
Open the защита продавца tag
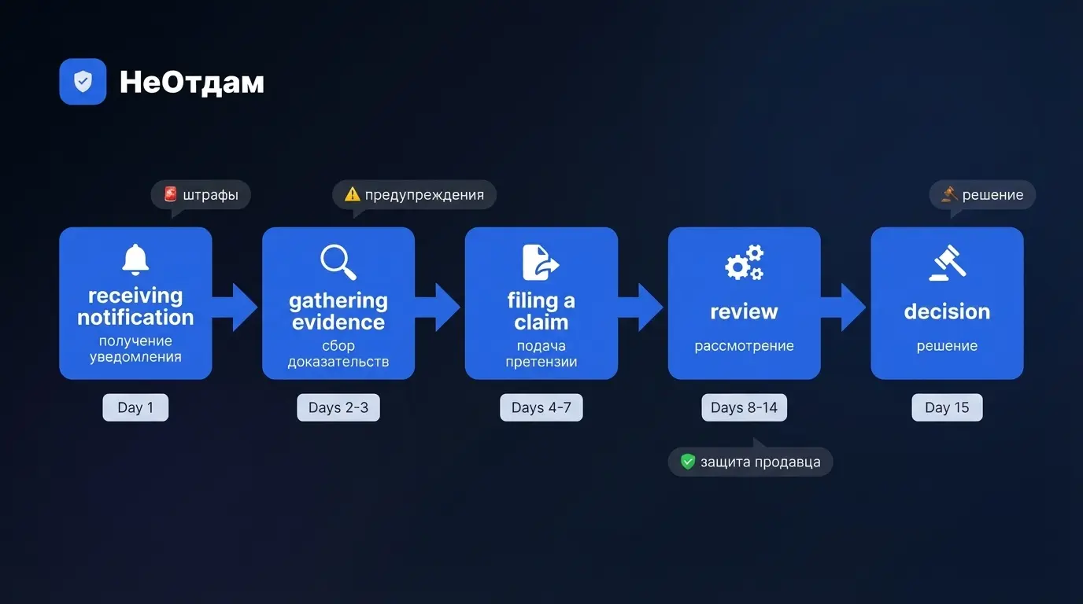click(750, 462)
